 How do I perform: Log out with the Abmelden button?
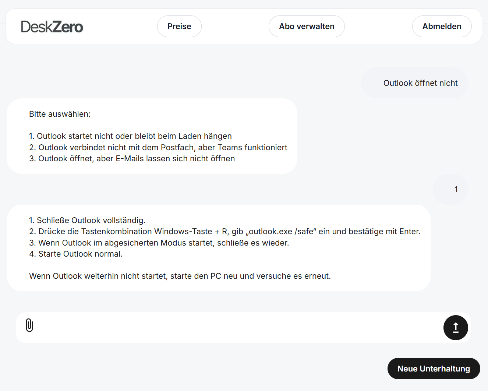[x=442, y=27]
